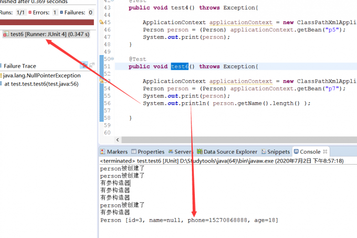Switch to the Snippets tab
Viewport: 357px width, 238px height.
pos(276,152)
